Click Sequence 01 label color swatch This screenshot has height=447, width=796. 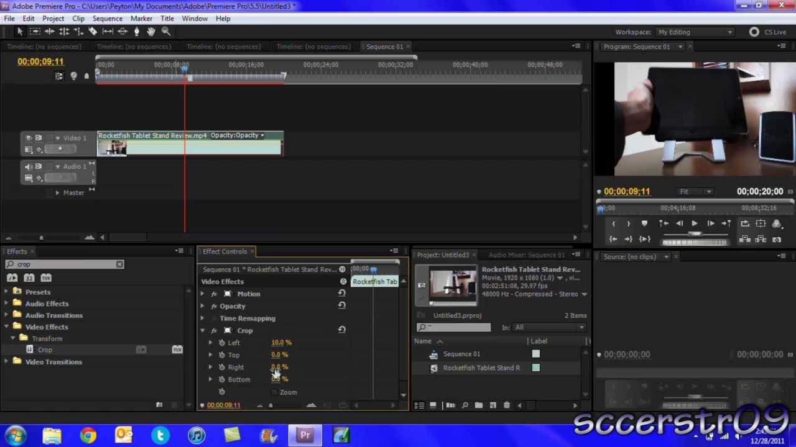(536, 354)
